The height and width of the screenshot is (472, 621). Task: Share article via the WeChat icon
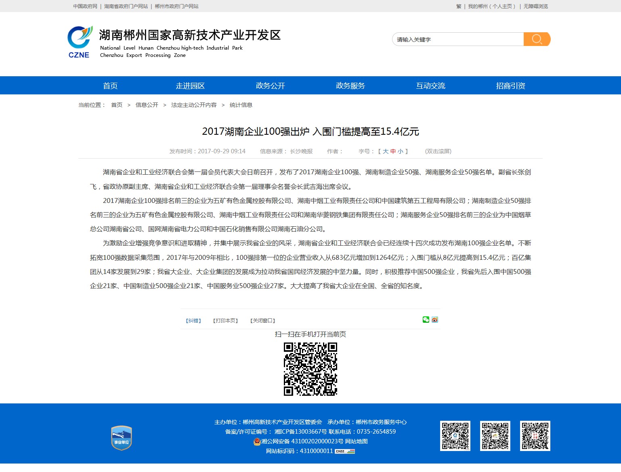point(426,320)
